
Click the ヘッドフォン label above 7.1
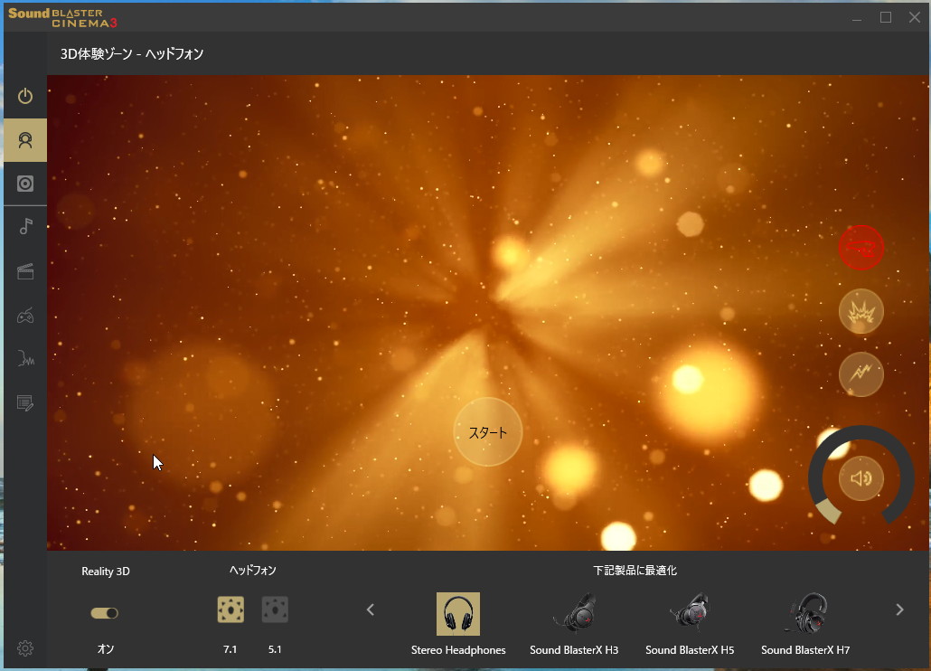[x=253, y=570]
